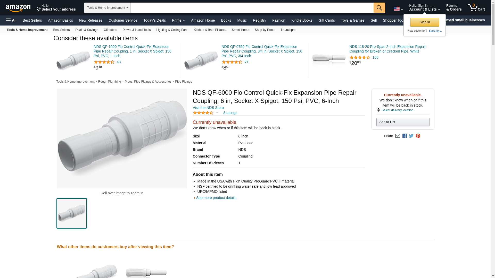Click the magnifying glass search button
Screen dimensions: 495x278
[x=379, y=8]
